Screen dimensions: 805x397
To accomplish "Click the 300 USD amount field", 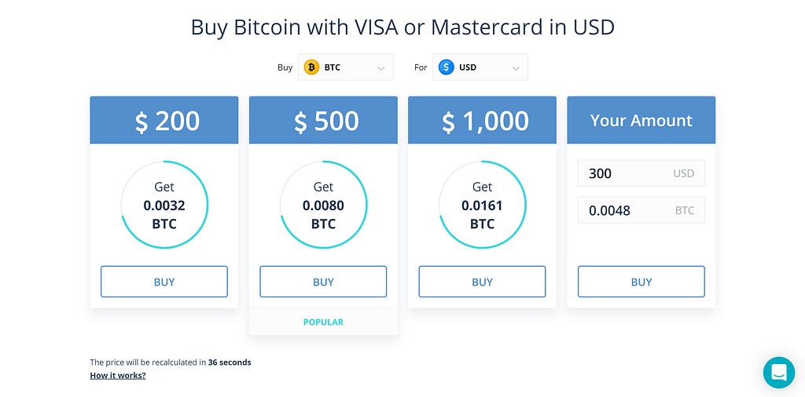I will click(641, 173).
